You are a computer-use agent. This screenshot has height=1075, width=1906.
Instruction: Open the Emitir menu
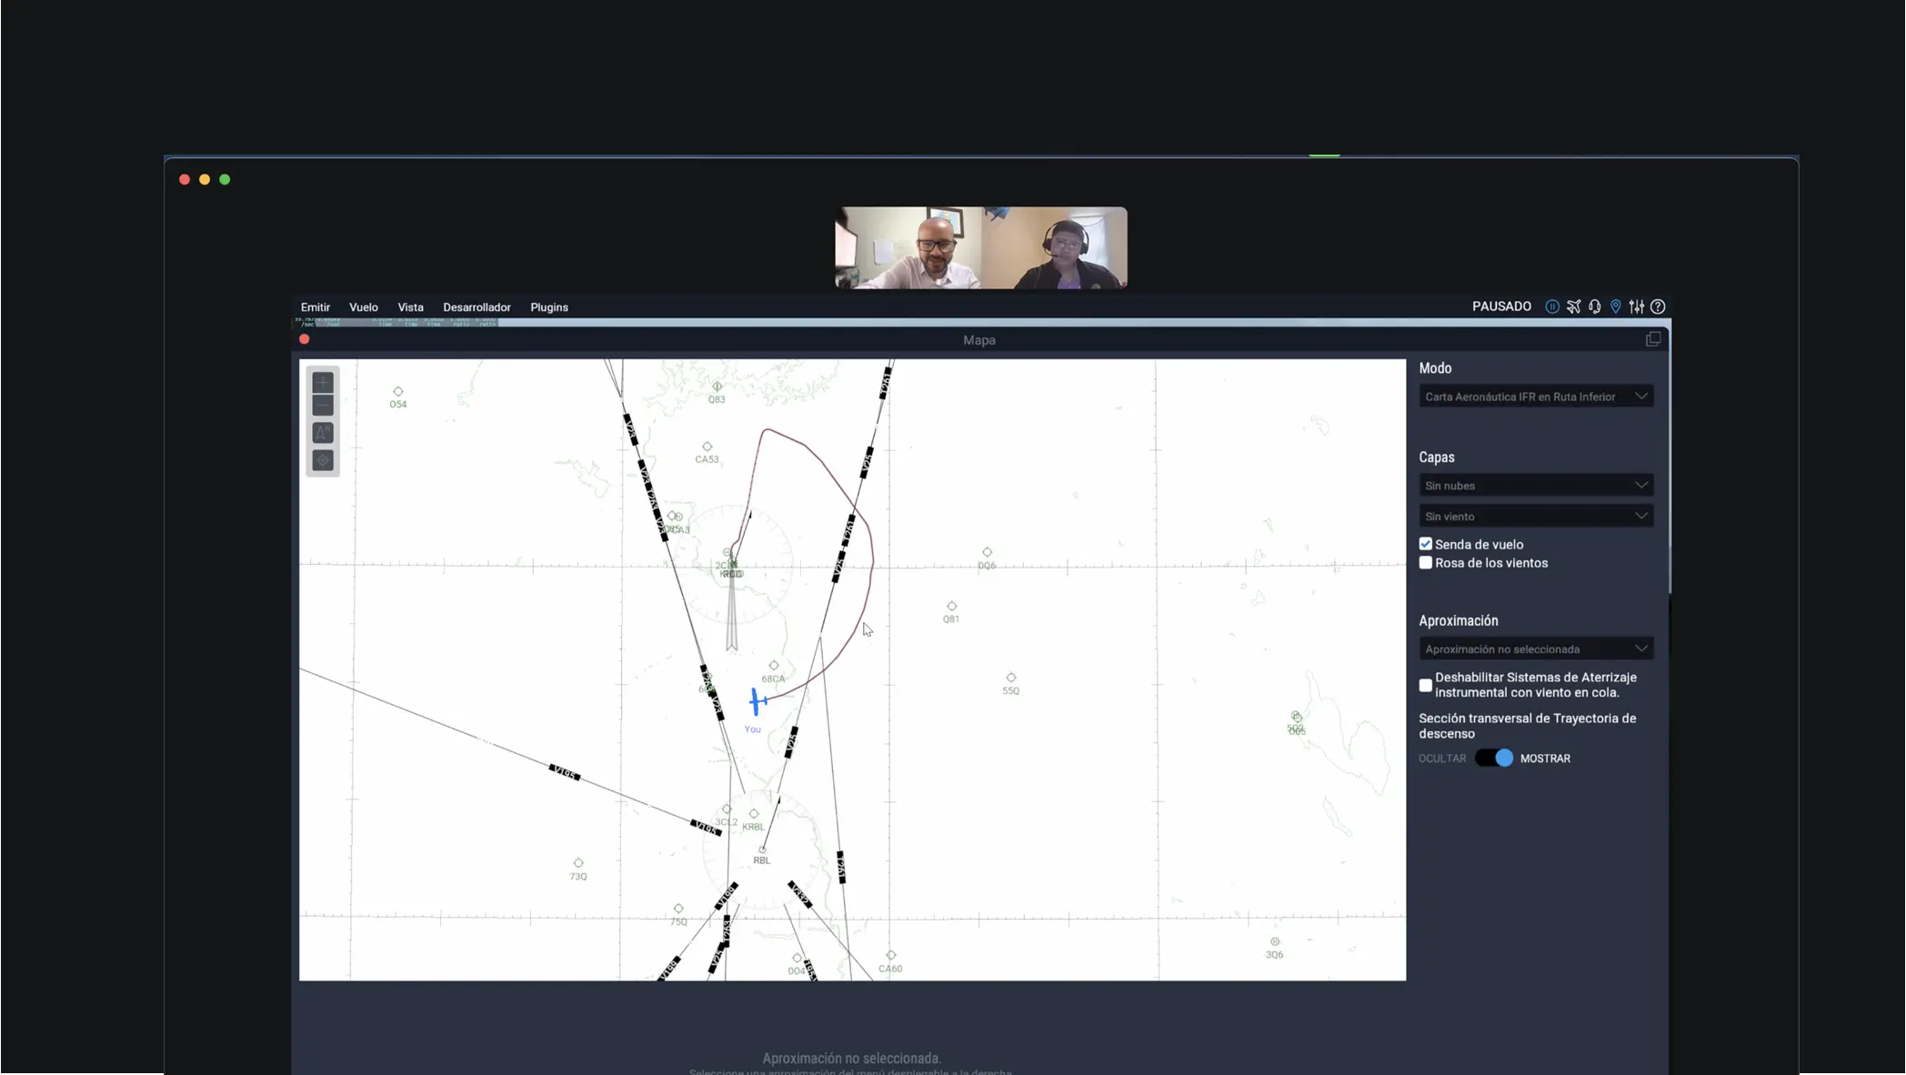(316, 307)
